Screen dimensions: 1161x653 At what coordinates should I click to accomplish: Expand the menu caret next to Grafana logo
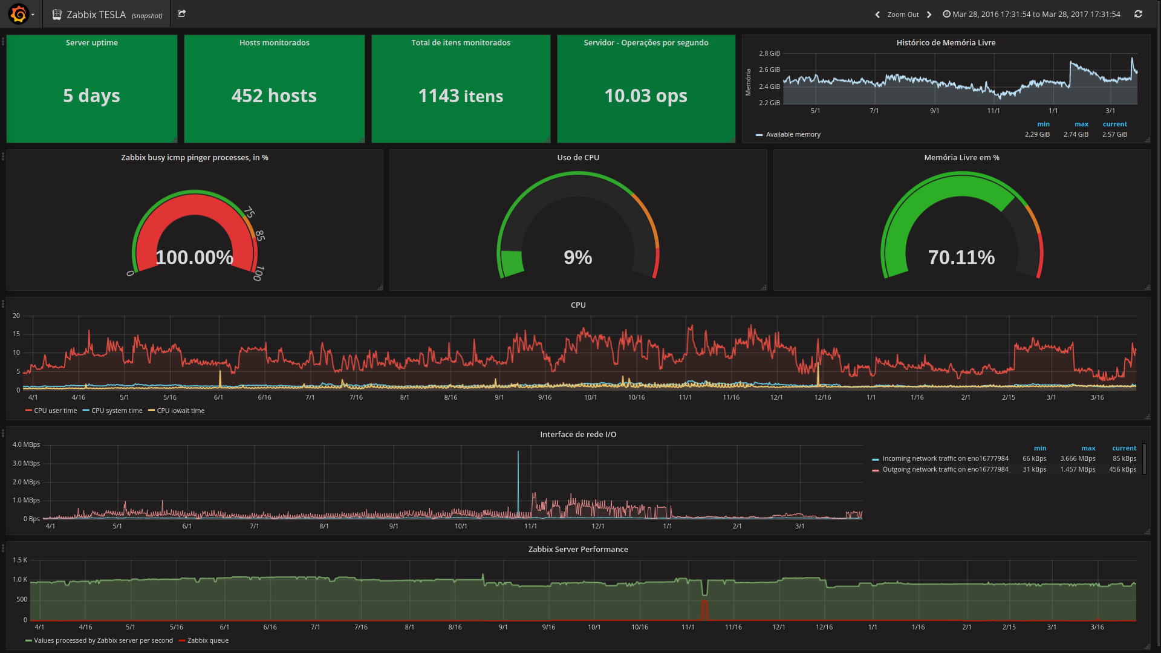[33, 15]
